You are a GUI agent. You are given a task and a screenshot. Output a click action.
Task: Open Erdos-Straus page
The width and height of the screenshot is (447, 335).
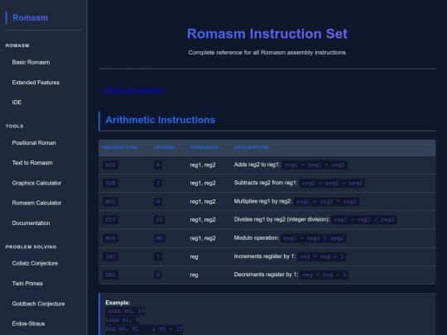click(x=28, y=323)
